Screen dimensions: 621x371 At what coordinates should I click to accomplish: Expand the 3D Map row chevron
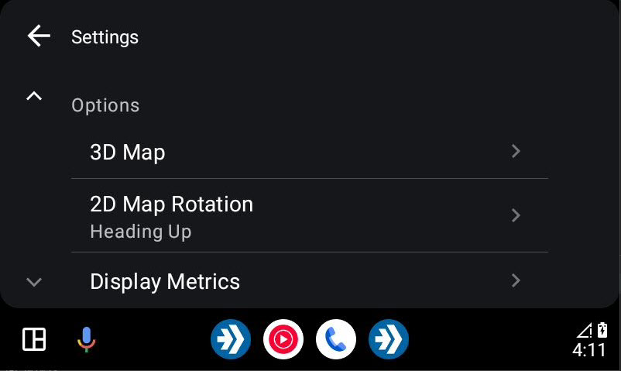[515, 151]
